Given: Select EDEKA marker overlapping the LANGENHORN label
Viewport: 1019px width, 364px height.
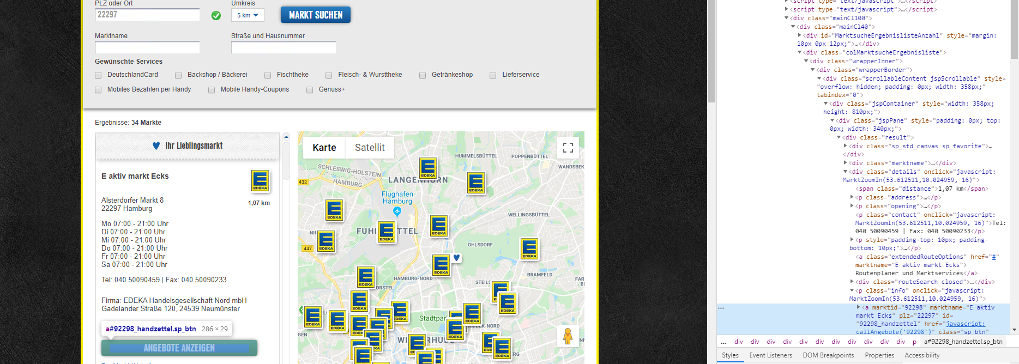Looking at the screenshot, I should [x=428, y=168].
